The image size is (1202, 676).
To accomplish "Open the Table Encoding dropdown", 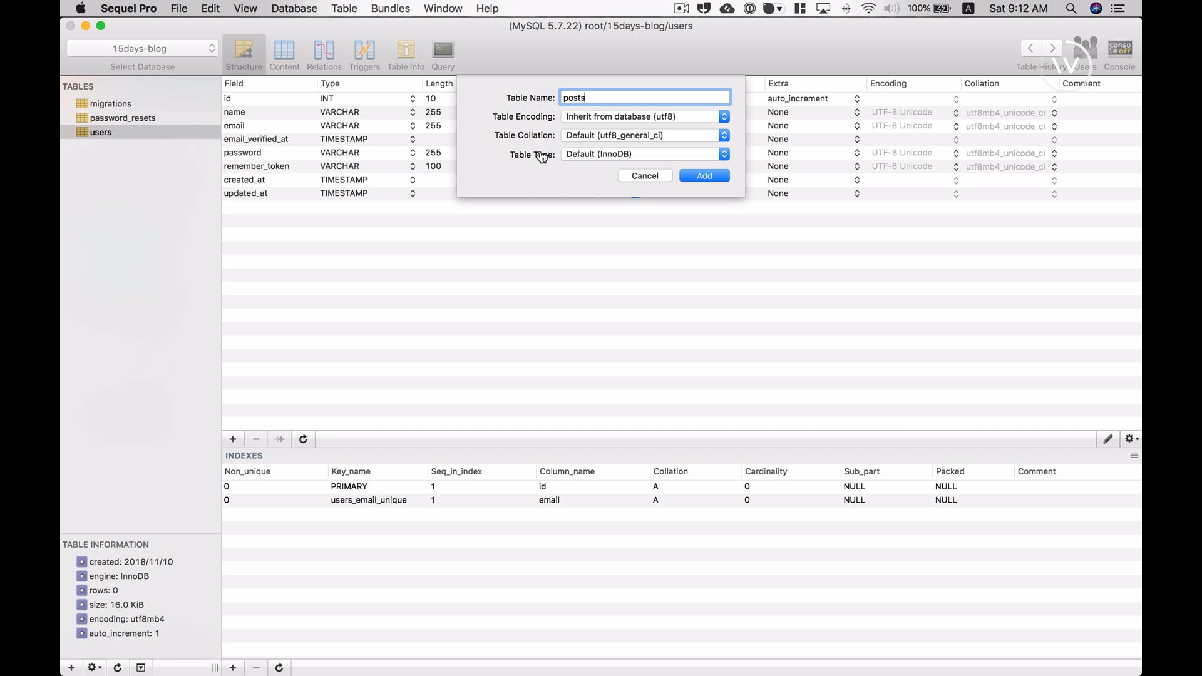I will point(645,116).
